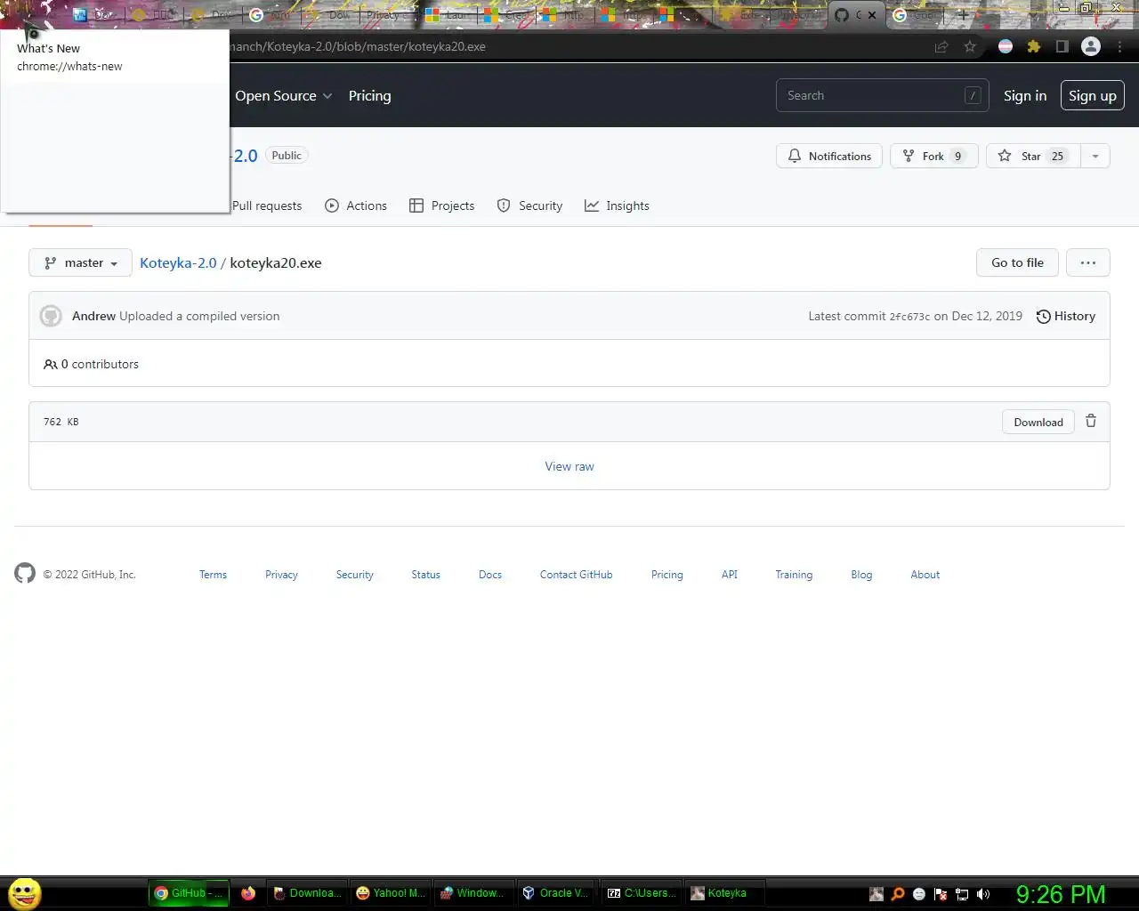
Task: Bookmark page with address bar star
Action: pyautogui.click(x=970, y=46)
